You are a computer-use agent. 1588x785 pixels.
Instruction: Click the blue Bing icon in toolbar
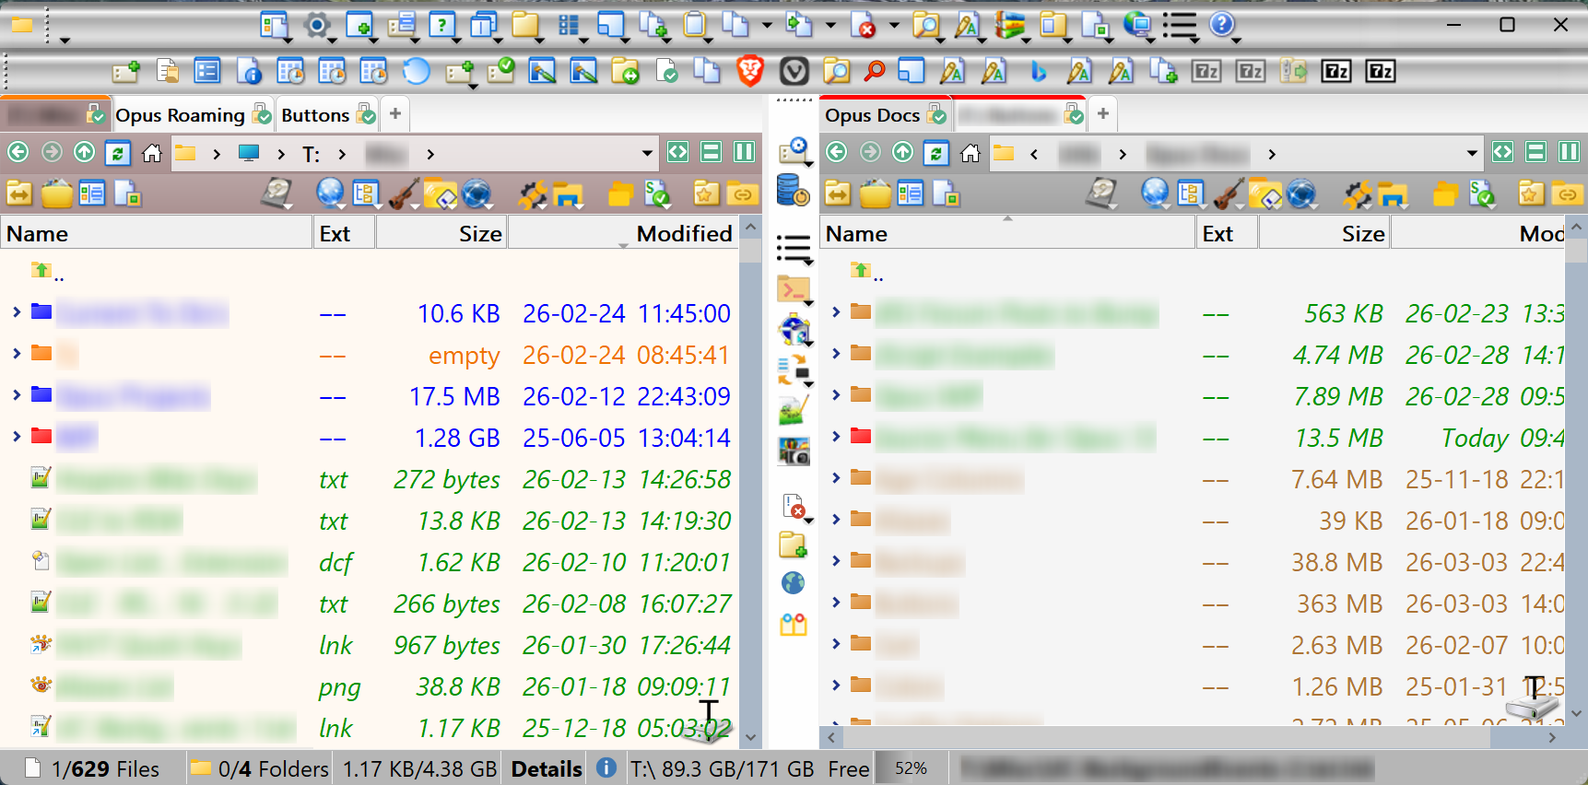coord(1038,71)
